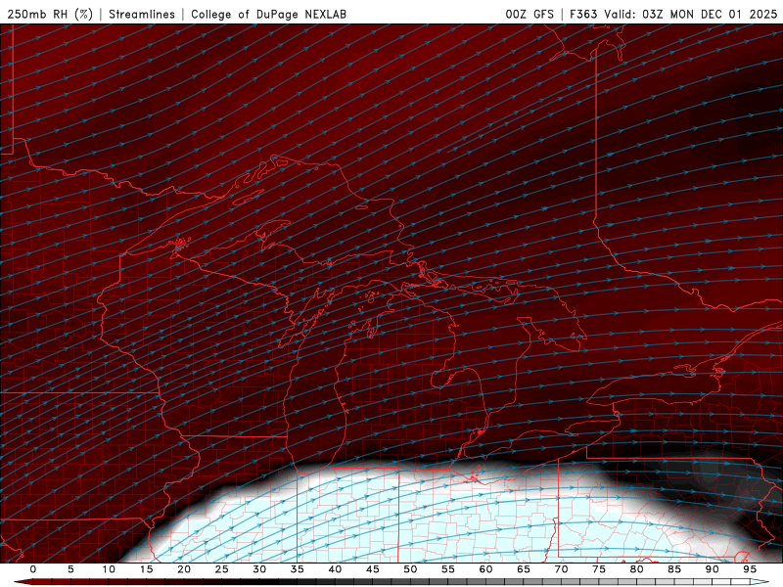The image size is (783, 587).
Task: Select the colorbar scale label "50"
Action: pyautogui.click(x=410, y=569)
